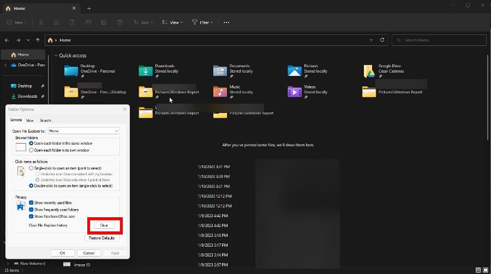
Task: Click in the Search Home box
Action: tap(439, 40)
